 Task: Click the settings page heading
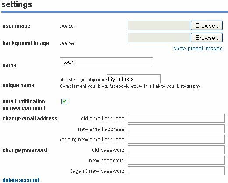pos(17,4)
